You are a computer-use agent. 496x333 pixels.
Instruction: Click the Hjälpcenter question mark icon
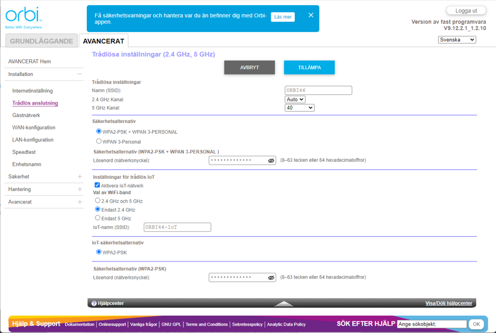coord(94,303)
